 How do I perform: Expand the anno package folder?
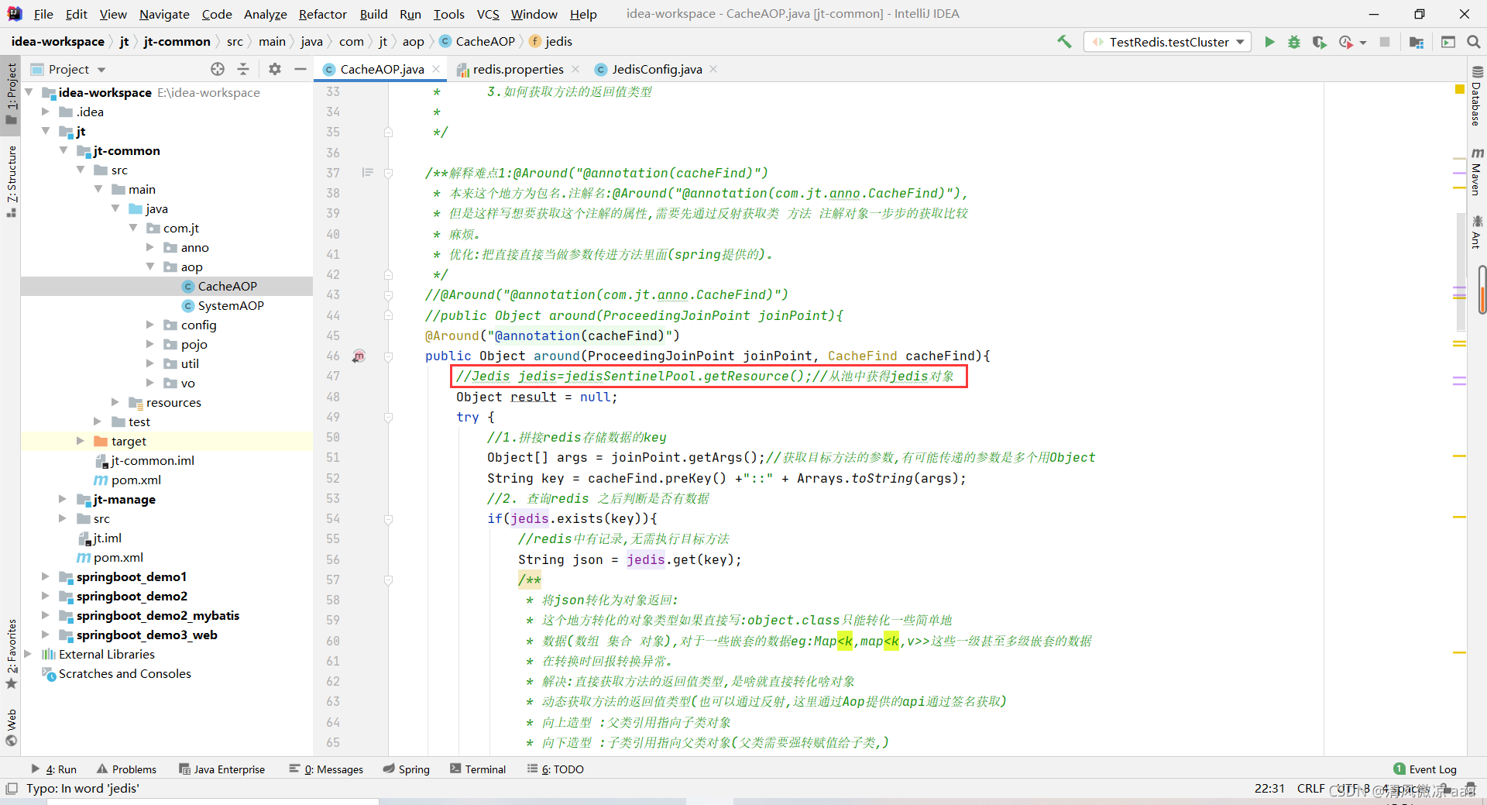coord(150,247)
